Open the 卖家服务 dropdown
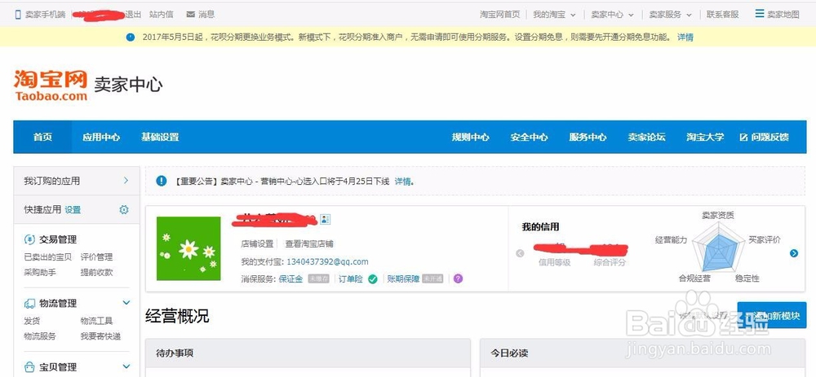 pyautogui.click(x=670, y=15)
